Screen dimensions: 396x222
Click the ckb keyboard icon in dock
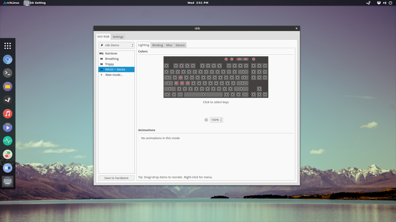click(x=8, y=181)
